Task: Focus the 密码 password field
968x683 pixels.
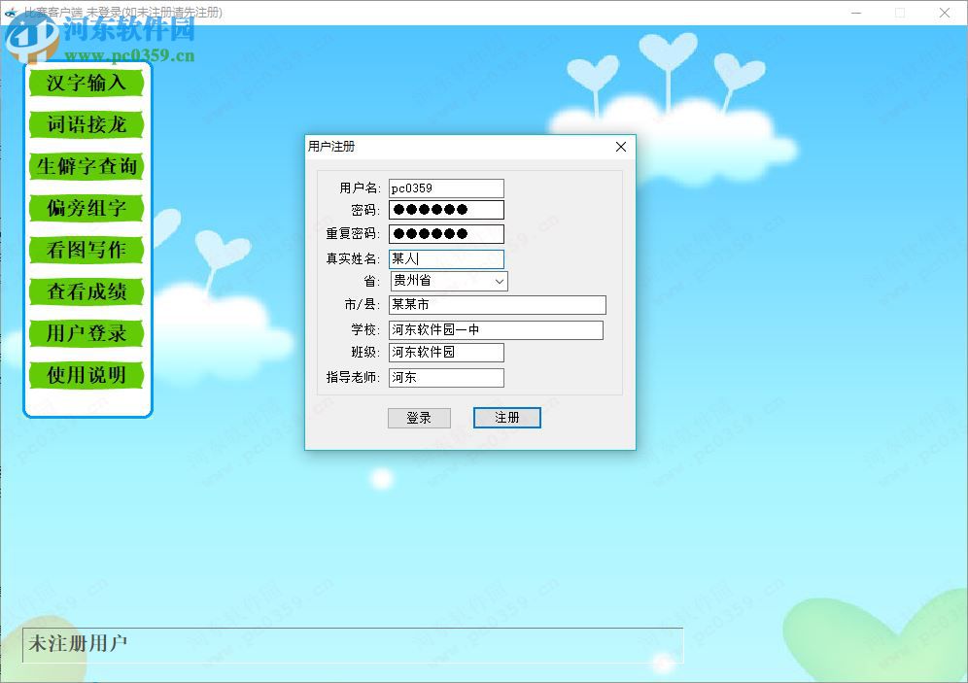Action: [446, 210]
